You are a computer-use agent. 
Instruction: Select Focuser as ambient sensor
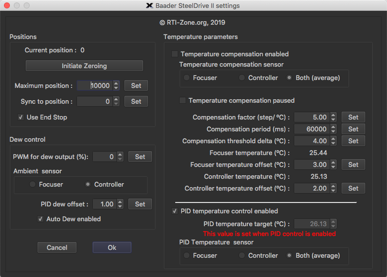pos(33,185)
